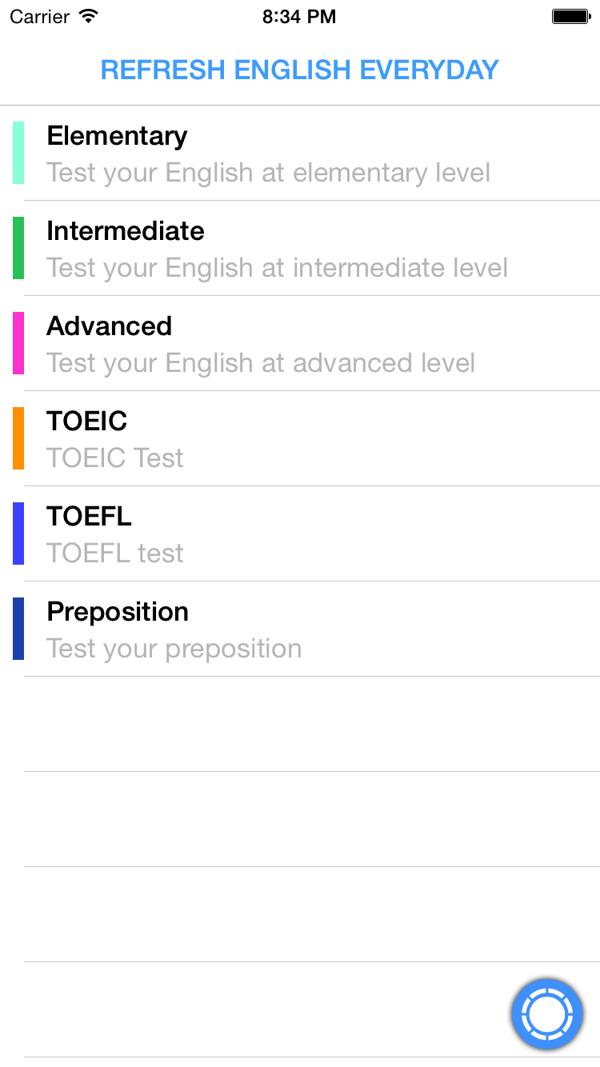Tap the blue circular floating button
The image size is (600, 1067).
pos(547,1014)
